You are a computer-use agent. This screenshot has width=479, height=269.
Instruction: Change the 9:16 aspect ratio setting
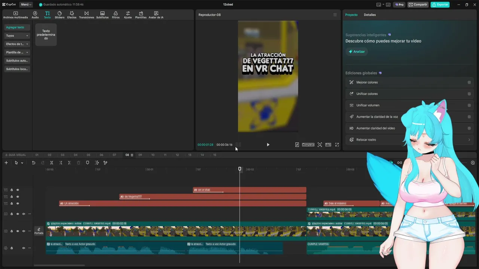click(x=328, y=145)
